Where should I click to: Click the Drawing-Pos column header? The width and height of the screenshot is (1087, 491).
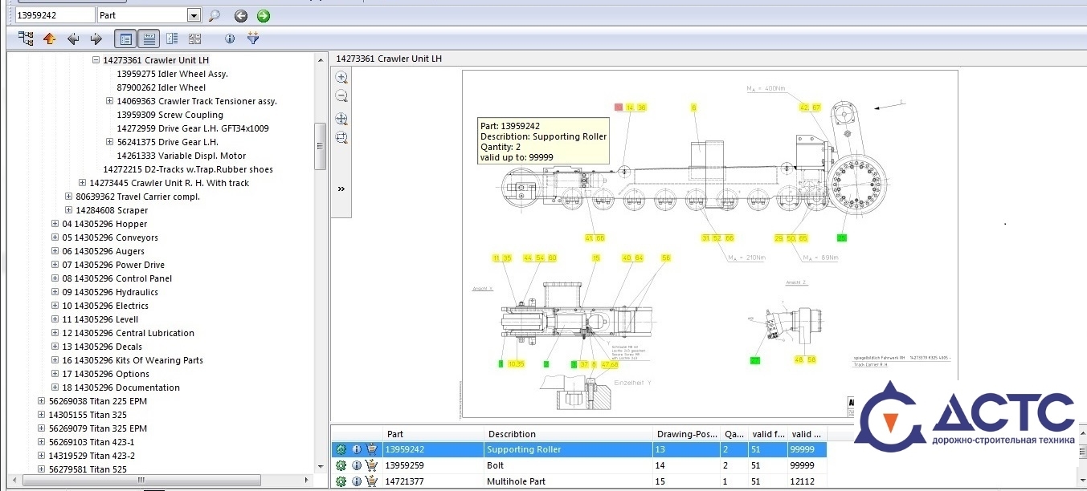pos(685,434)
